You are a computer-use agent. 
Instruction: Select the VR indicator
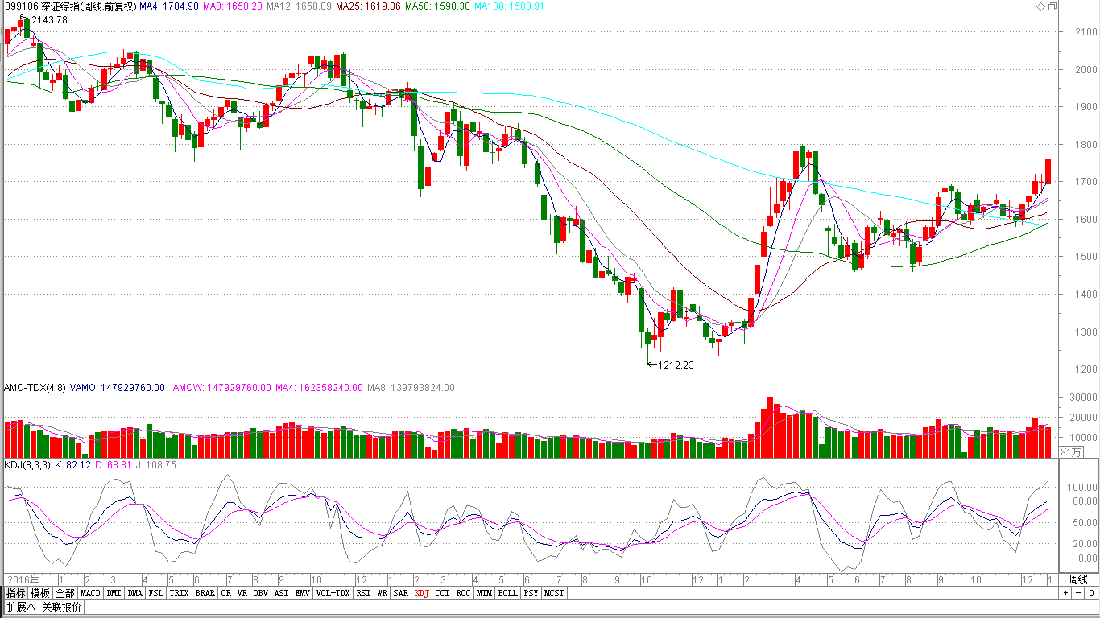click(x=242, y=593)
